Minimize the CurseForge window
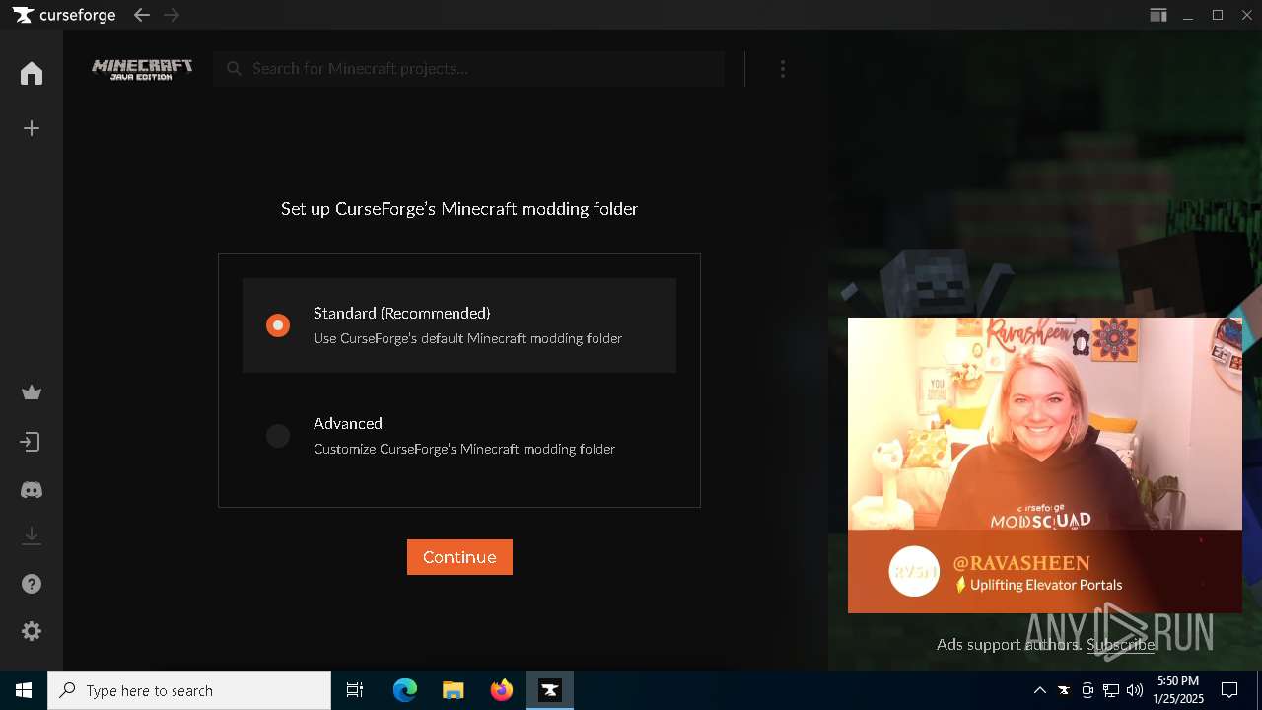Screen dimensions: 1262x710 [x=1189, y=15]
